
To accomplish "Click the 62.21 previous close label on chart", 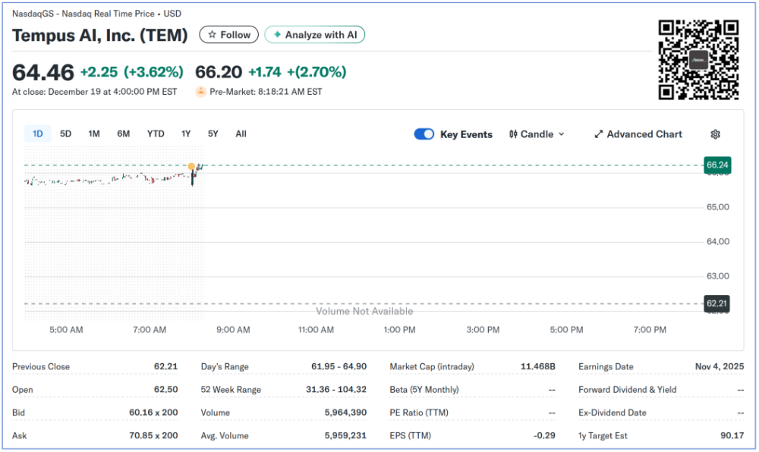I will click(x=717, y=303).
